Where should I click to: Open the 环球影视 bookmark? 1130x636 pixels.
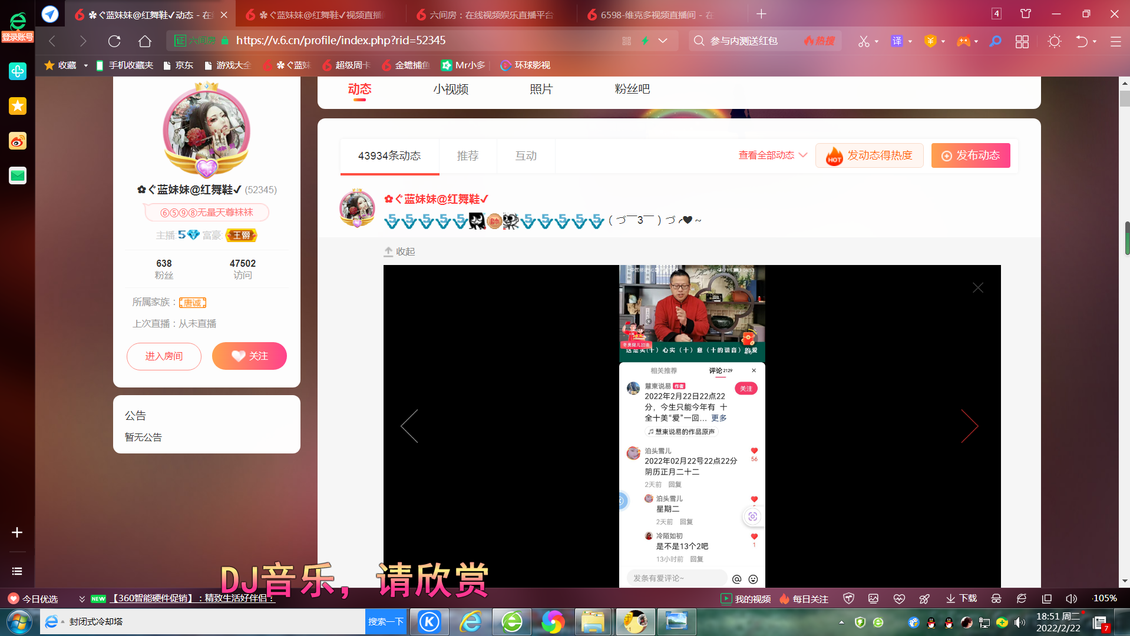point(525,65)
